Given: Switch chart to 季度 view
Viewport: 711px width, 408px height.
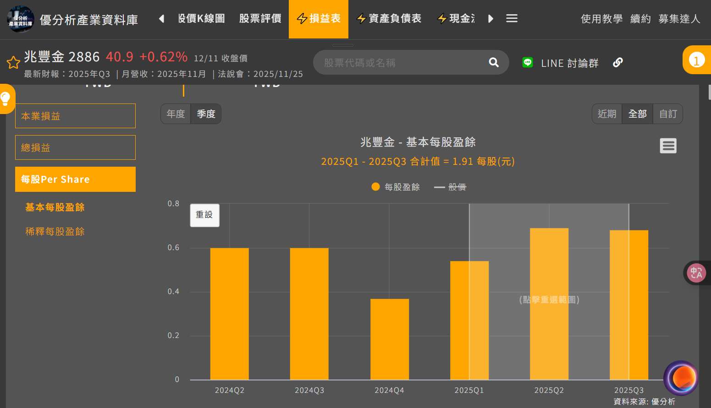Looking at the screenshot, I should (206, 114).
